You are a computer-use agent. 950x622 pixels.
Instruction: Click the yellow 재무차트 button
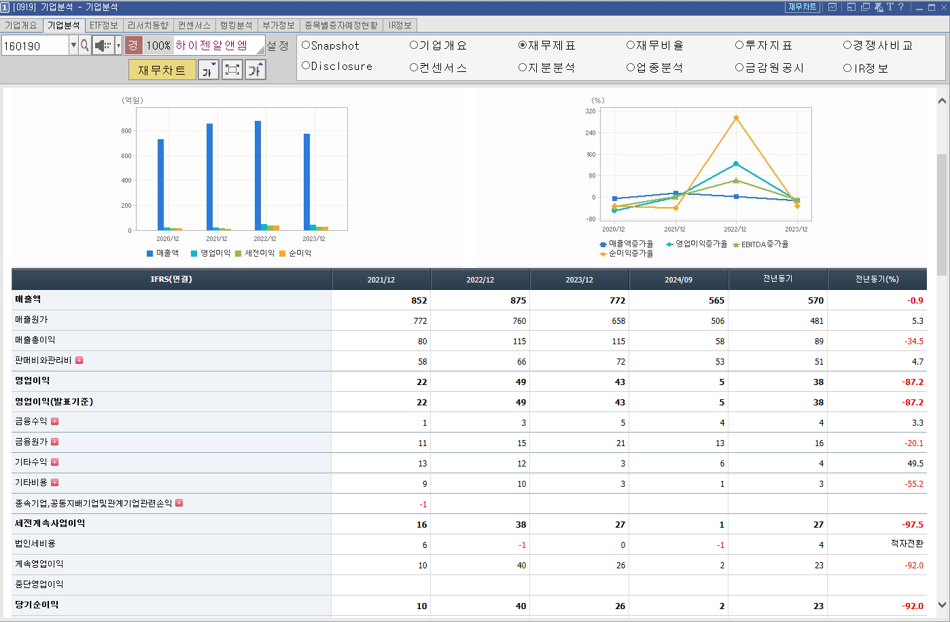(x=162, y=70)
